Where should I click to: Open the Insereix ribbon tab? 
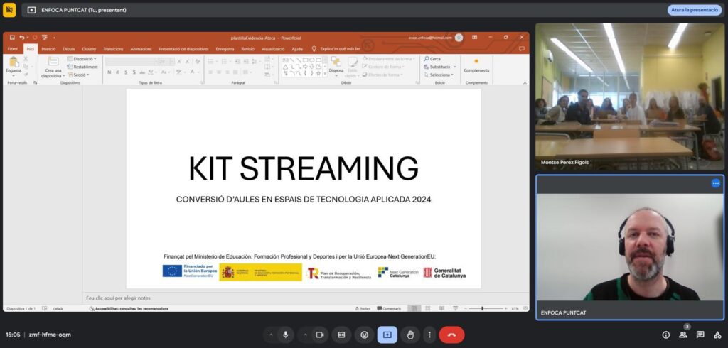point(48,49)
